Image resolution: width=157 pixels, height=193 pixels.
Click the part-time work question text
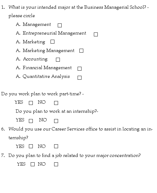point(42,94)
